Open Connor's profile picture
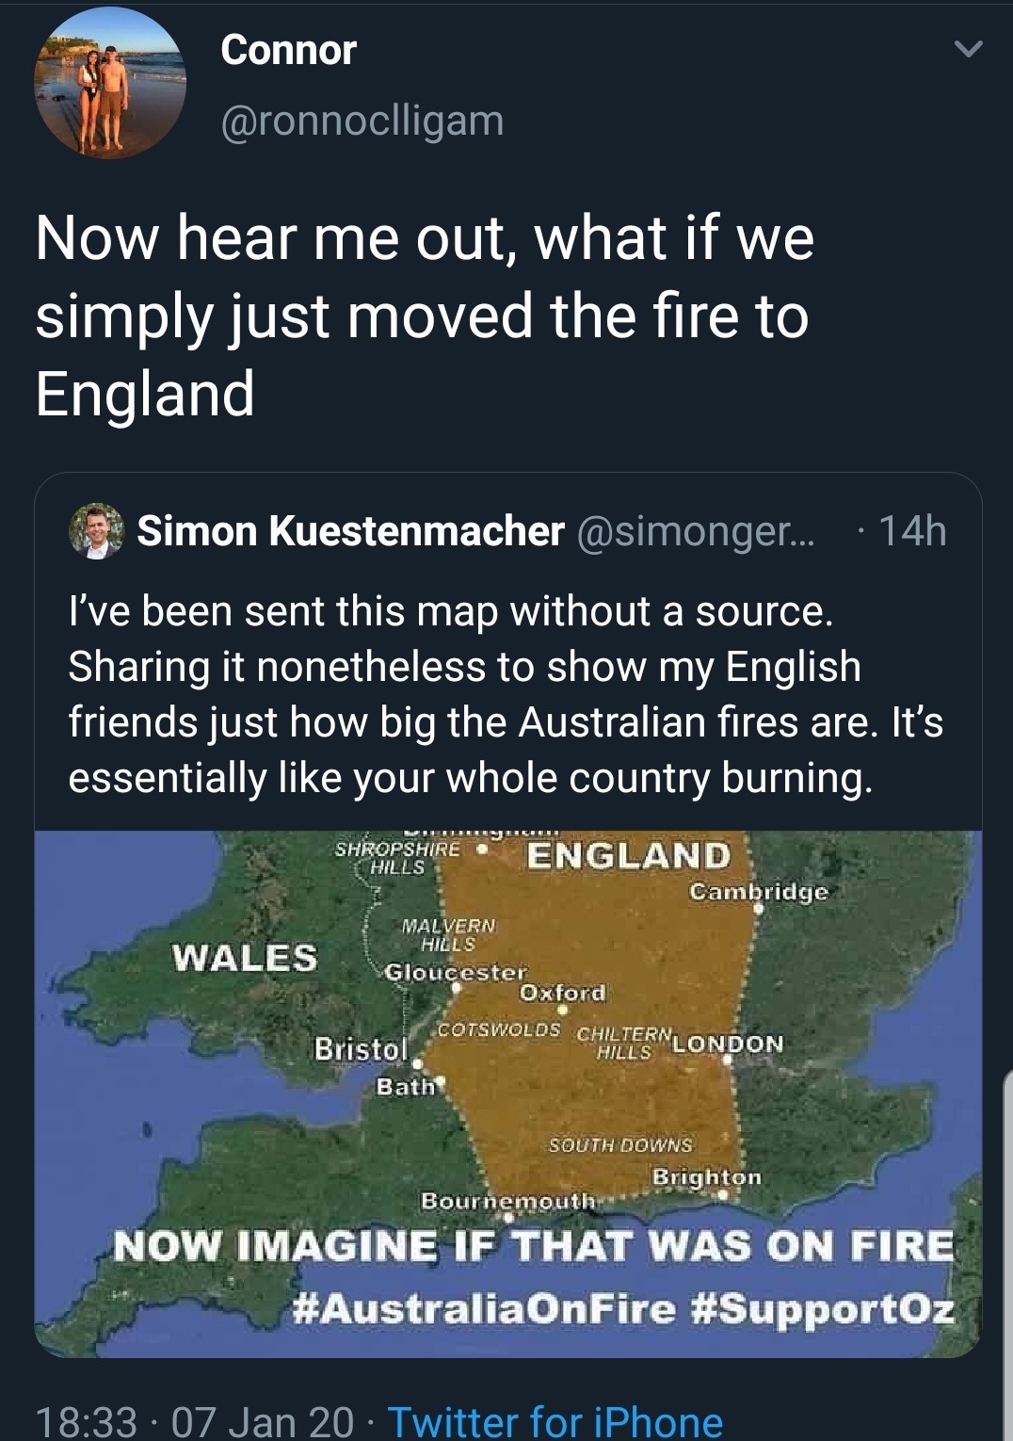This screenshot has width=1013, height=1441. (110, 83)
